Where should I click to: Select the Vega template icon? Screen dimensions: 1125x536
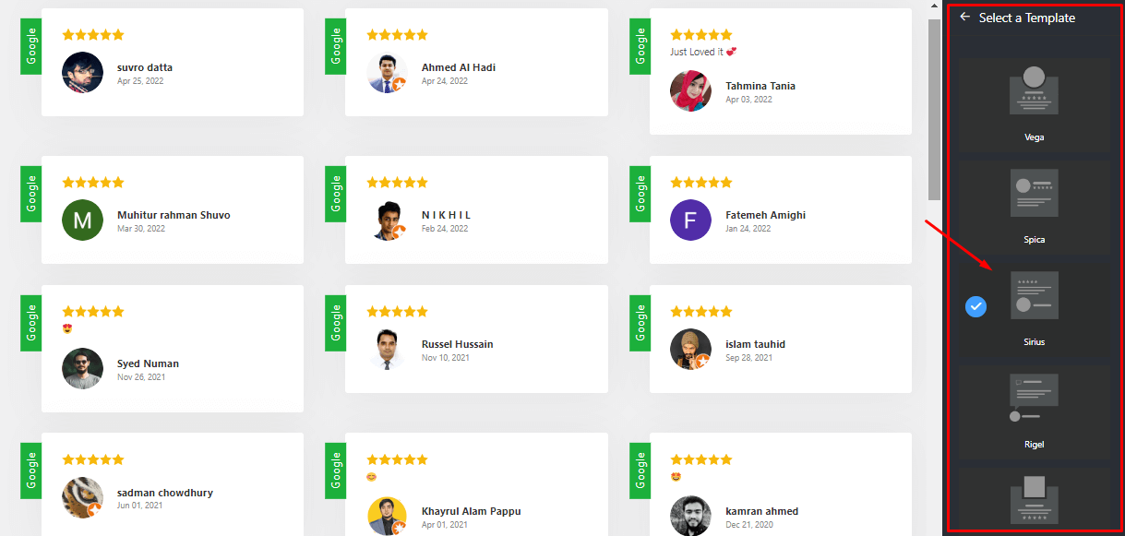coord(1034,90)
